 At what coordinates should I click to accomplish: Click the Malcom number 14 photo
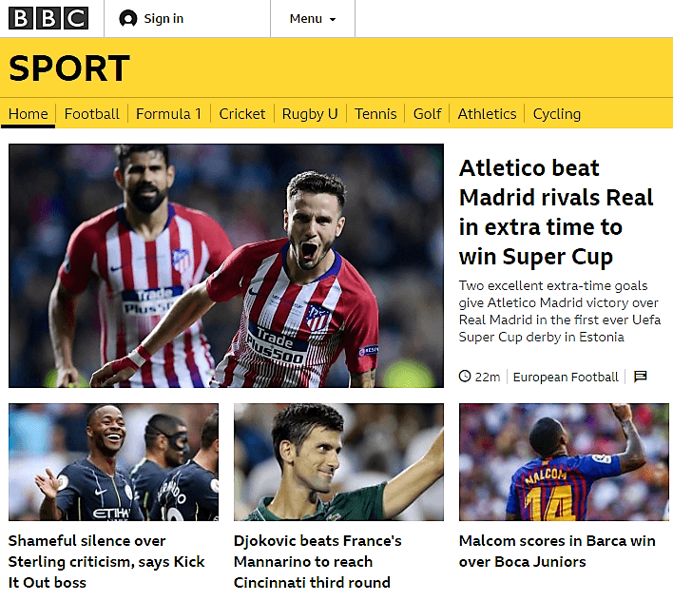click(564, 462)
